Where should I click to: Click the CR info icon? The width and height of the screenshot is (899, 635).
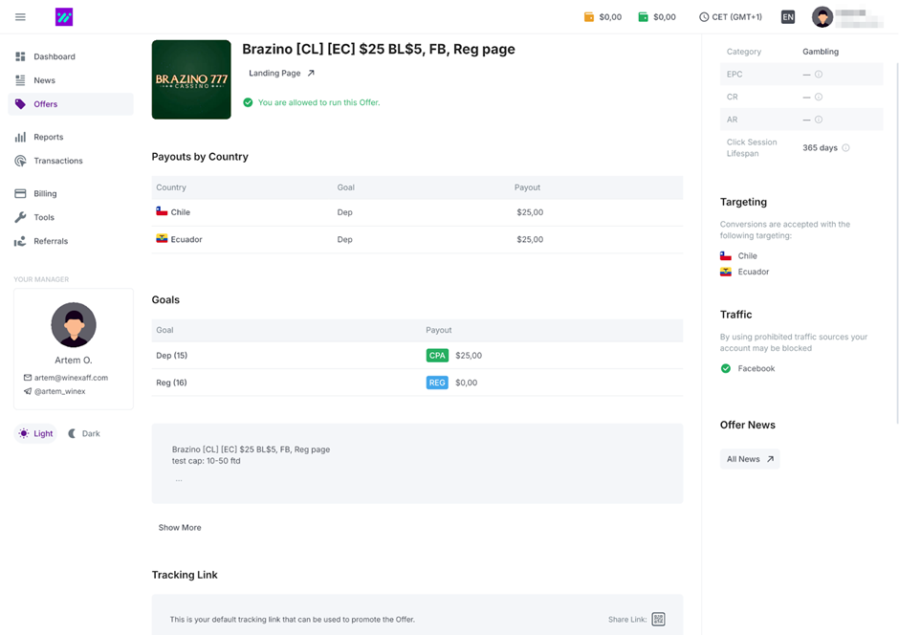pos(819,98)
